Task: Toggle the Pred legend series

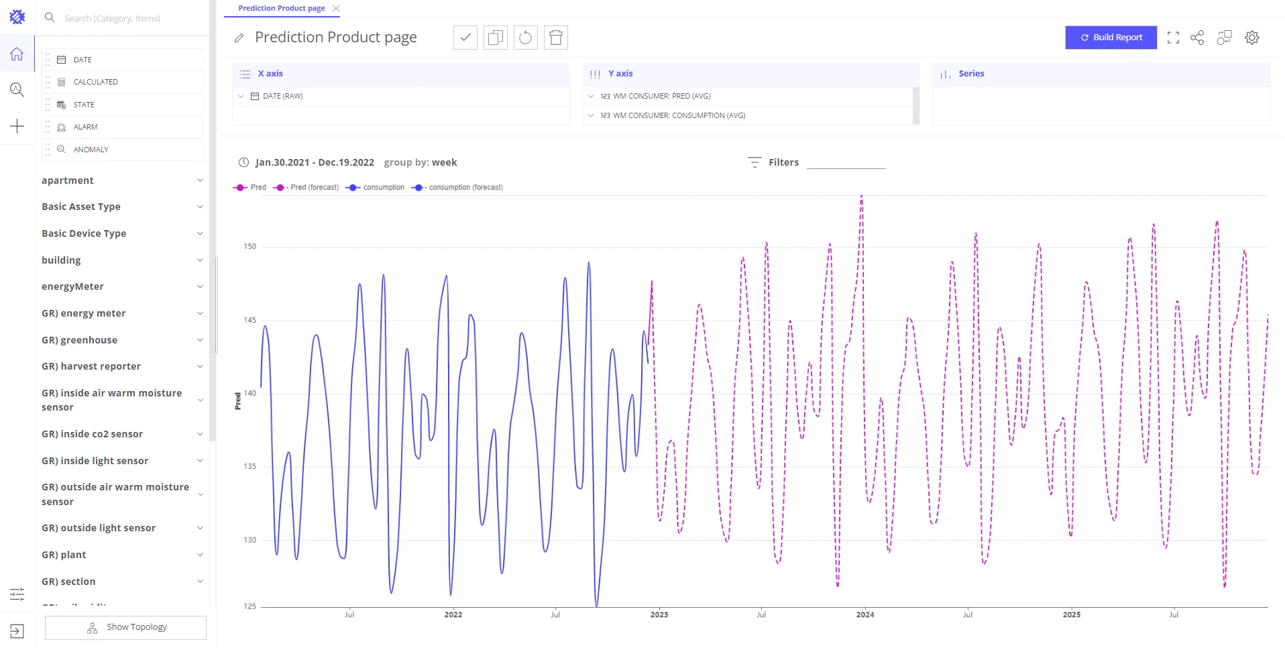Action: tap(249, 188)
